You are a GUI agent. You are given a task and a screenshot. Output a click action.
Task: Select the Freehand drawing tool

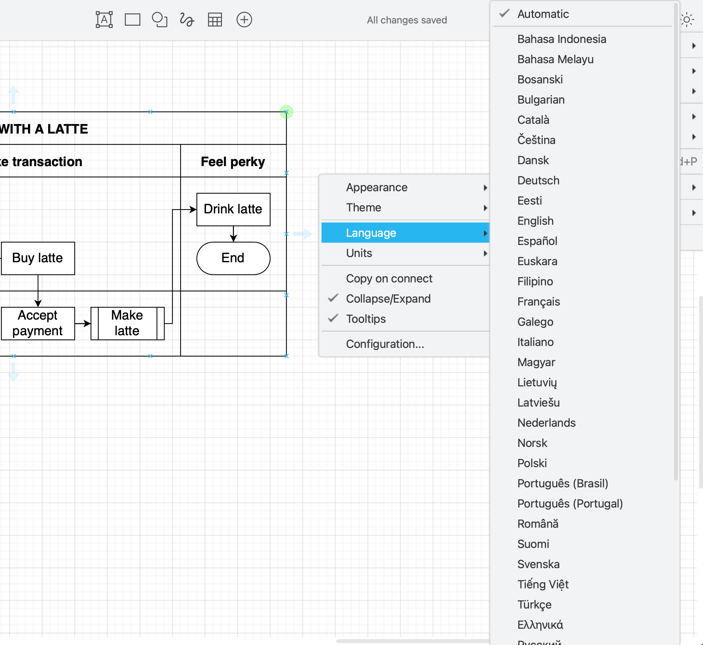pyautogui.click(x=187, y=20)
